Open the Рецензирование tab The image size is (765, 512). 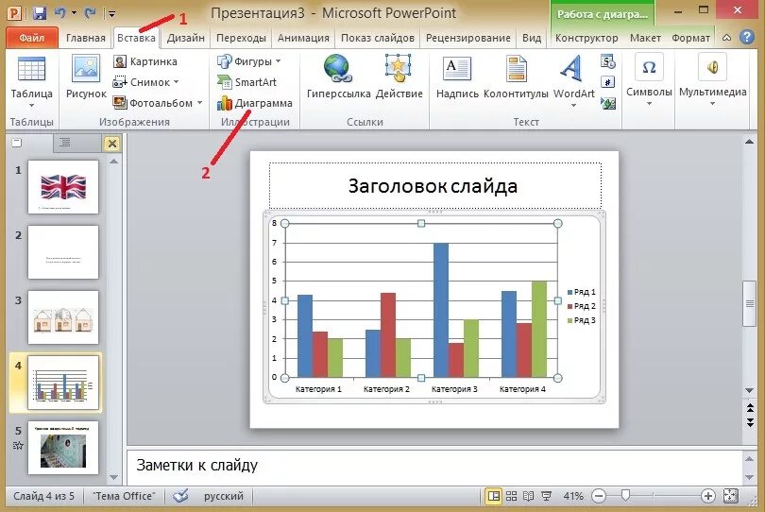(468, 38)
